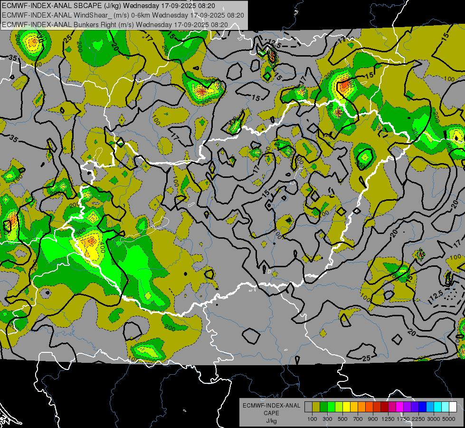Click the legend value 700
Image resolution: width=465 pixels, height=428 pixels.
tap(358, 419)
